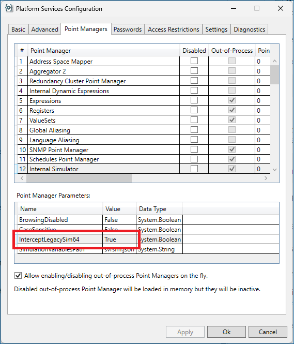Click the list's scroll up arrow

[x=274, y=61]
